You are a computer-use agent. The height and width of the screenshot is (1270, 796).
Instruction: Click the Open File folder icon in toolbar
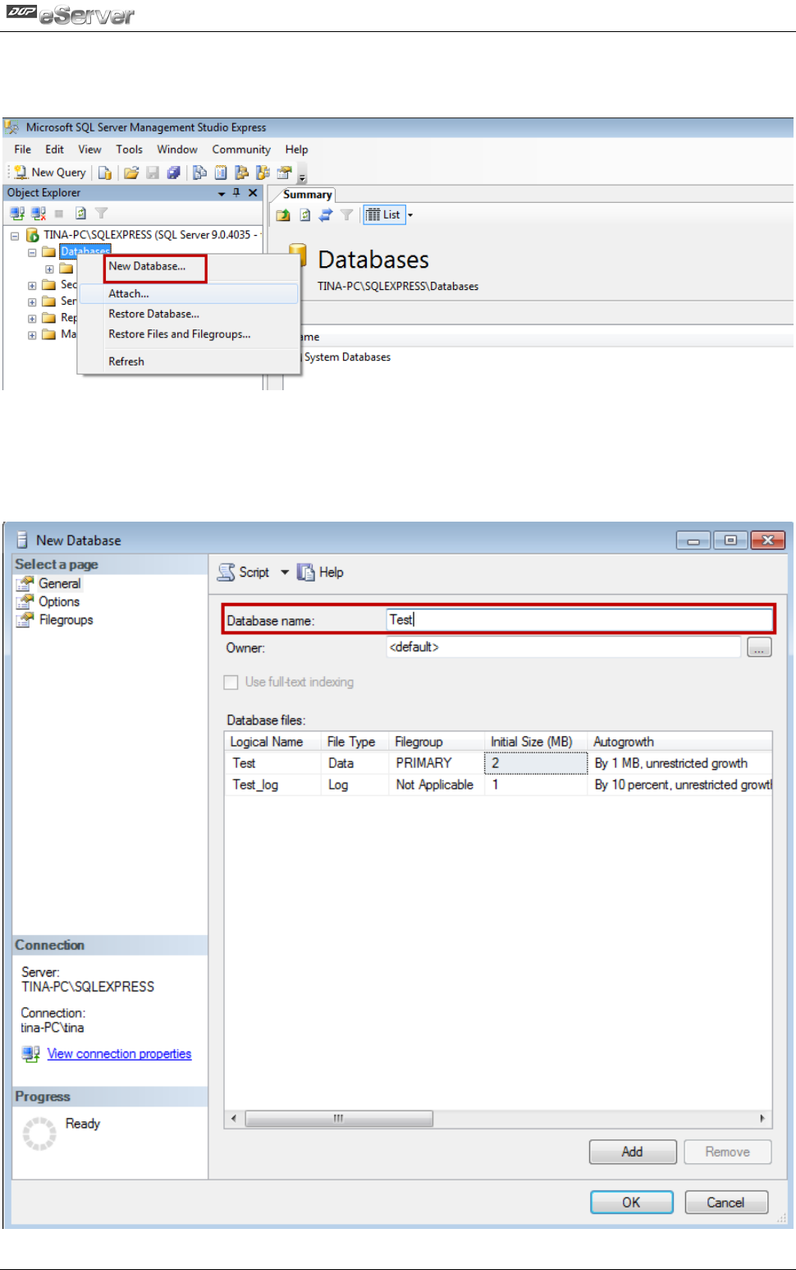(x=131, y=173)
